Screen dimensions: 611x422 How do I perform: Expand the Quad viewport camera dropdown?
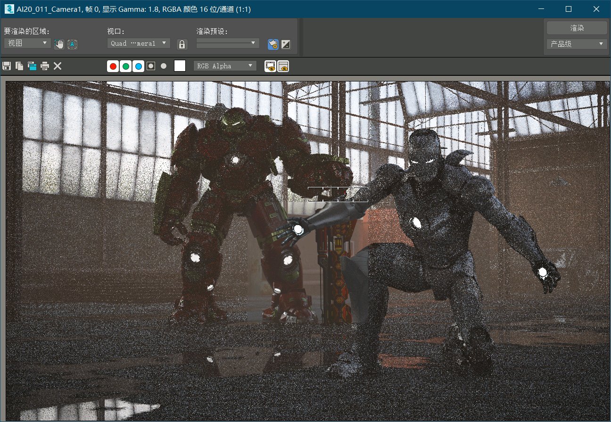(139, 43)
